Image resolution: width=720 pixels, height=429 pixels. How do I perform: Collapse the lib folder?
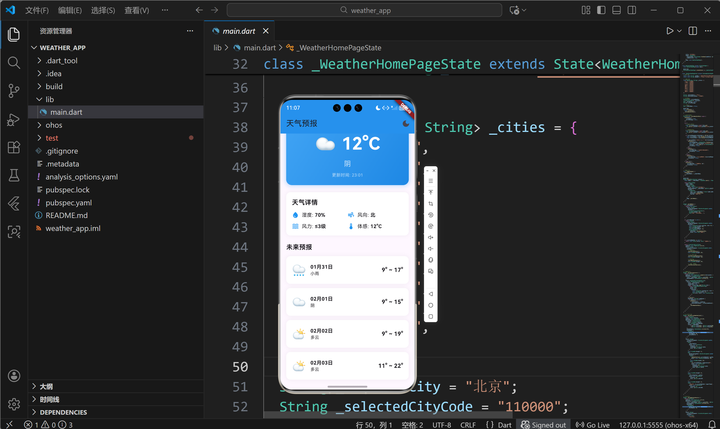(50, 100)
